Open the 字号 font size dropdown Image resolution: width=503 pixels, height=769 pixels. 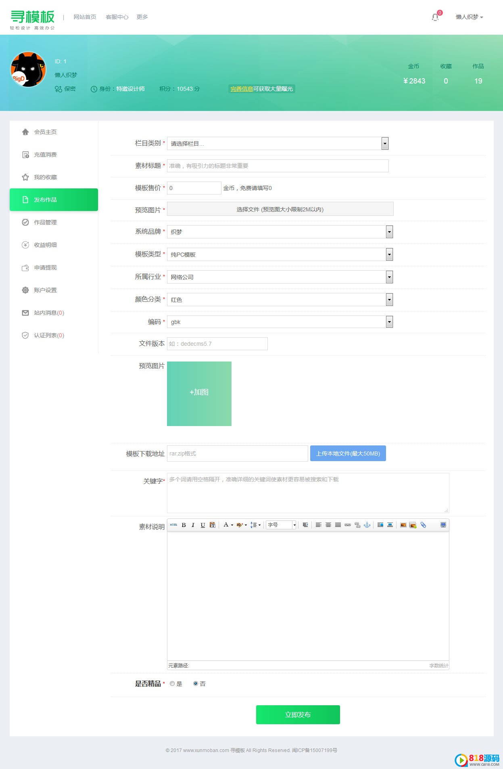282,525
